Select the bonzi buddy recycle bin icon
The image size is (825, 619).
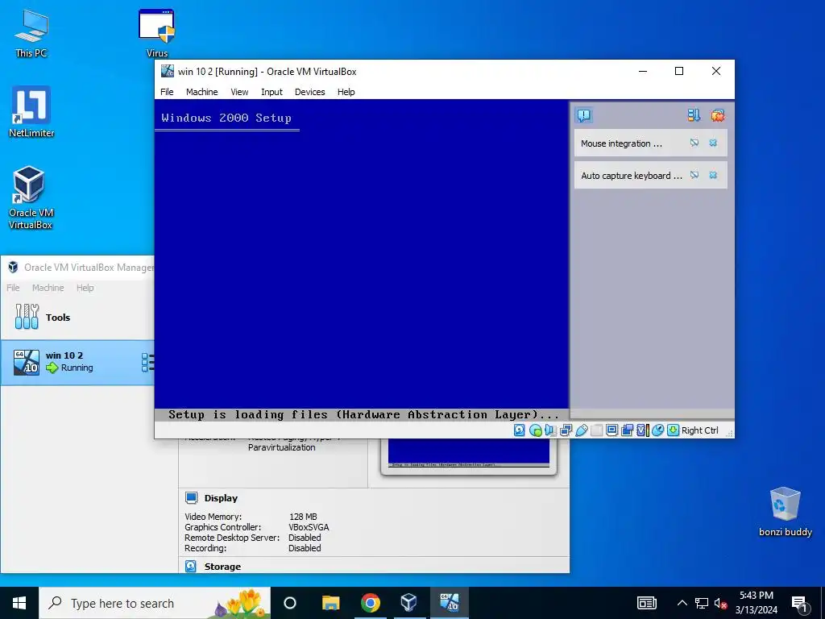pos(785,512)
